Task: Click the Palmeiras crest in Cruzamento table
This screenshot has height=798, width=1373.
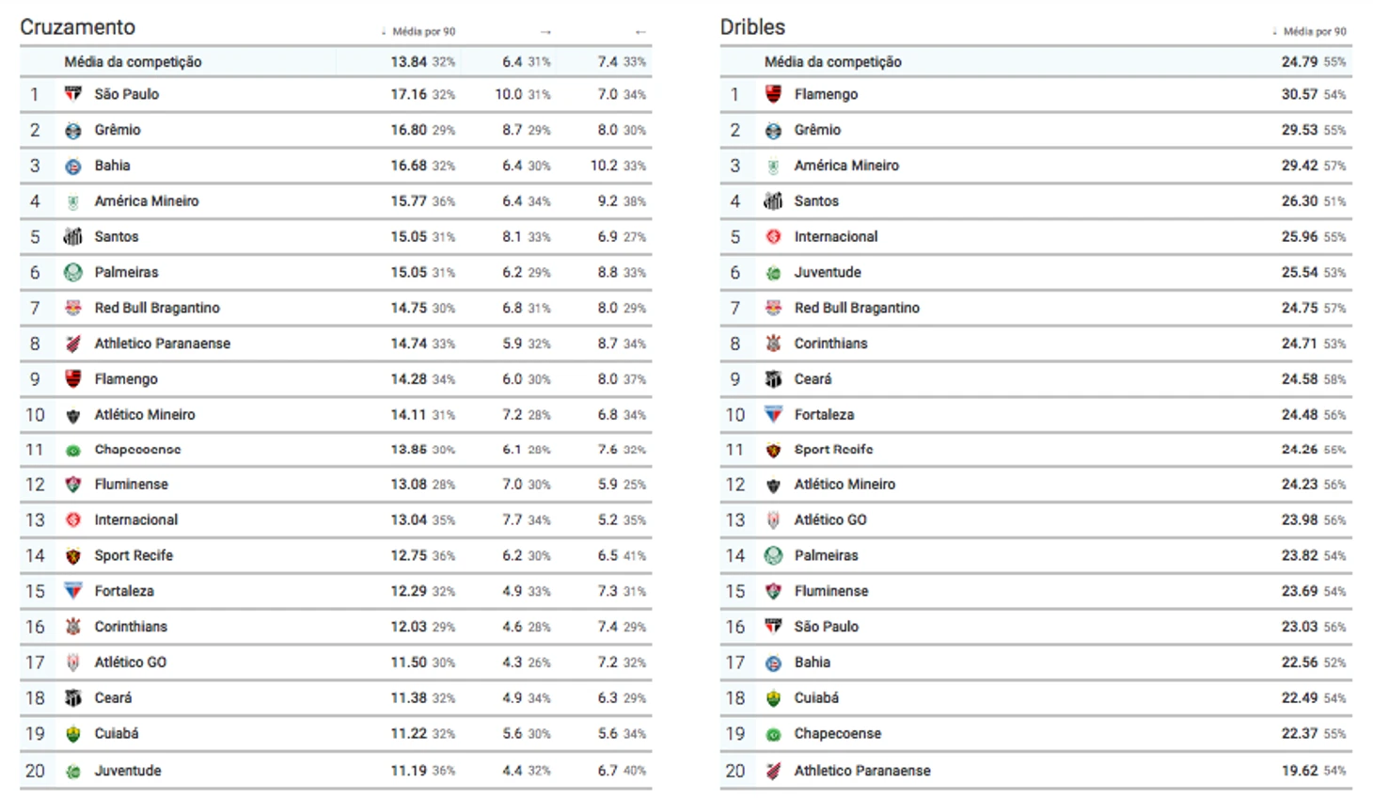Action: pos(72,272)
